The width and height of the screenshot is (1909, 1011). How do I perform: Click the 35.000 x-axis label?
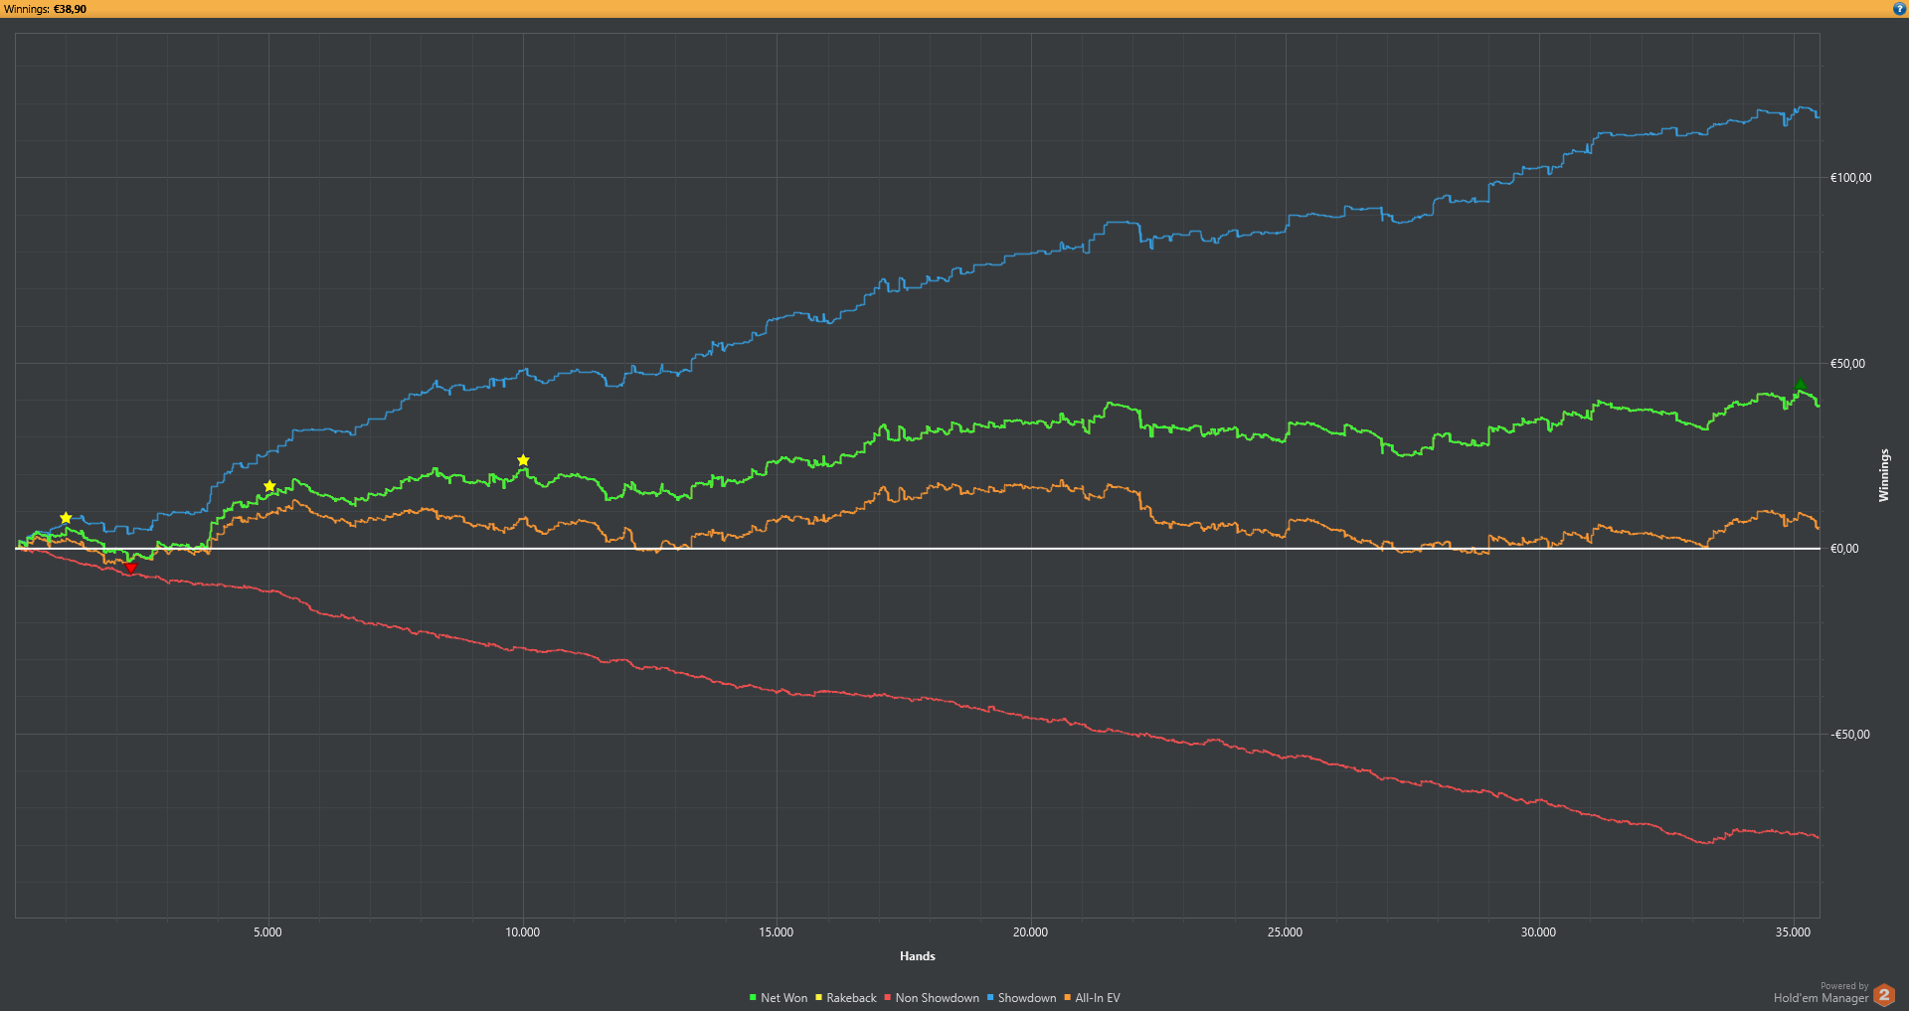[1794, 932]
